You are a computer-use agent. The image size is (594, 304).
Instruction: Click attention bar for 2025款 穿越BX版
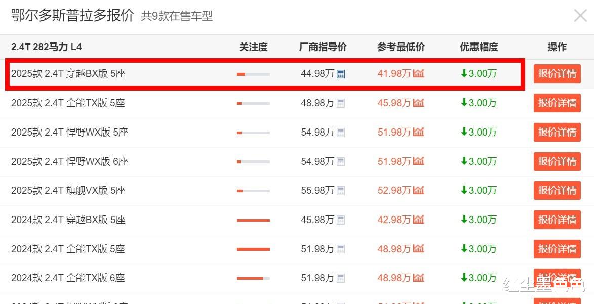(x=253, y=74)
